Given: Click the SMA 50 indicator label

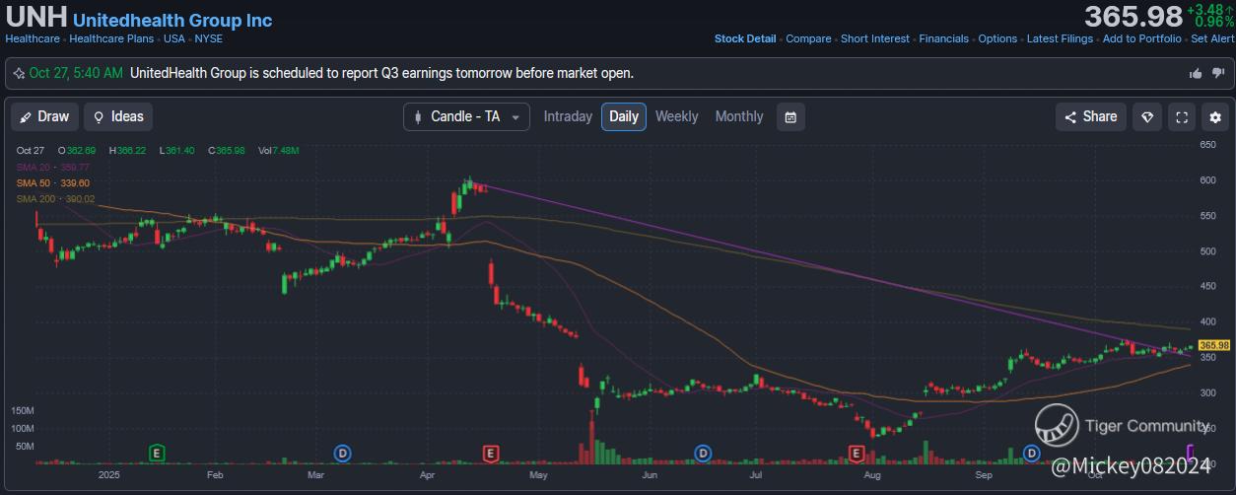Looking at the screenshot, I should click(53, 183).
